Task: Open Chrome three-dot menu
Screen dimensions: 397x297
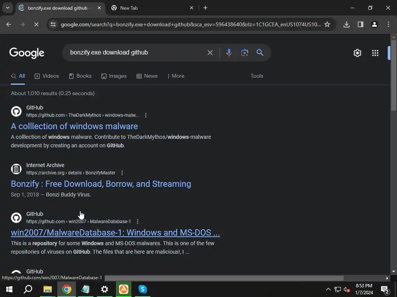Action: (388, 24)
